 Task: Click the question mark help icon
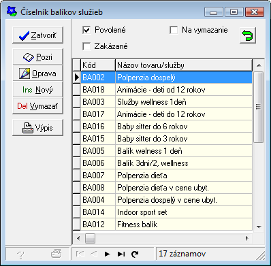pyautogui.click(x=20, y=254)
